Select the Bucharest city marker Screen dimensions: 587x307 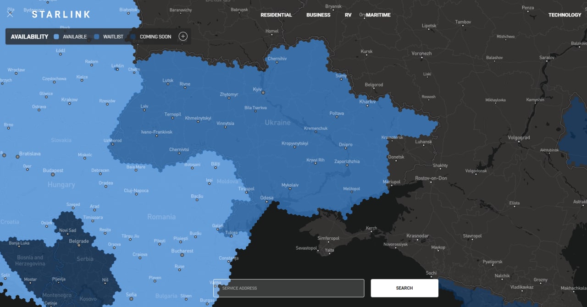[x=182, y=255]
